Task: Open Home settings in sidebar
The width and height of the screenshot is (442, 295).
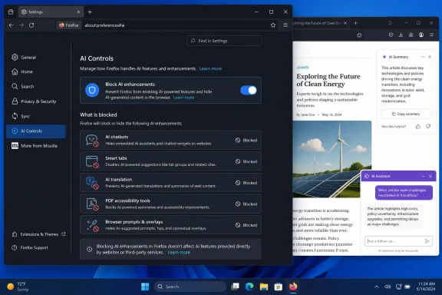Action: pos(22,71)
